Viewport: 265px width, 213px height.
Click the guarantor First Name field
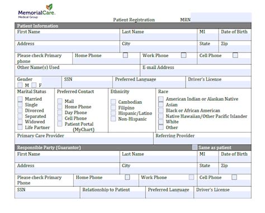[x=67, y=159]
